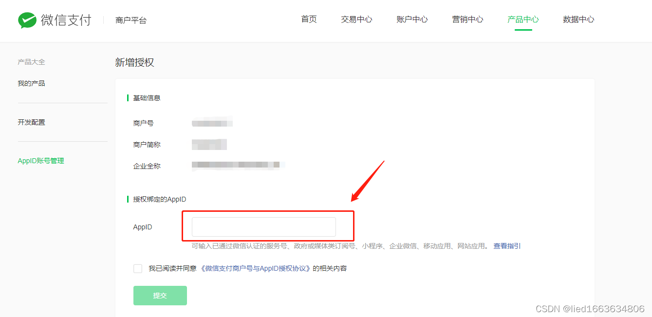
Task: Select the 产品中心 tab
Action: [x=523, y=19]
